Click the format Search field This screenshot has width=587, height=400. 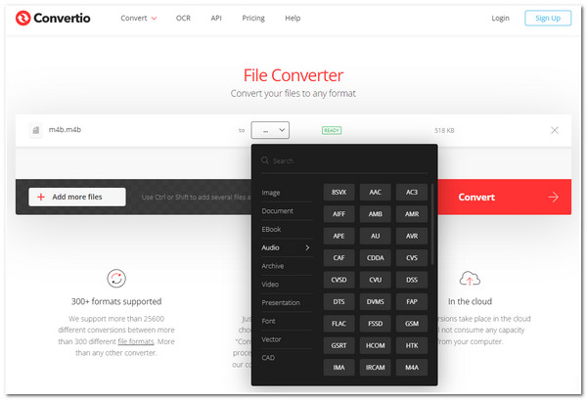[344, 161]
